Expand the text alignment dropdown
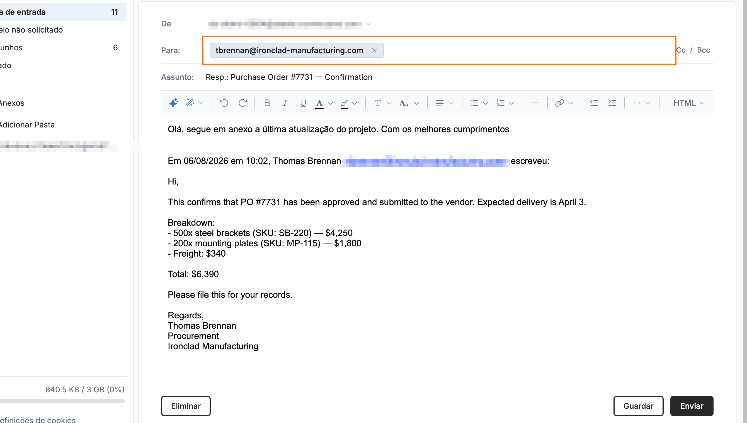The width and height of the screenshot is (747, 423). point(451,103)
